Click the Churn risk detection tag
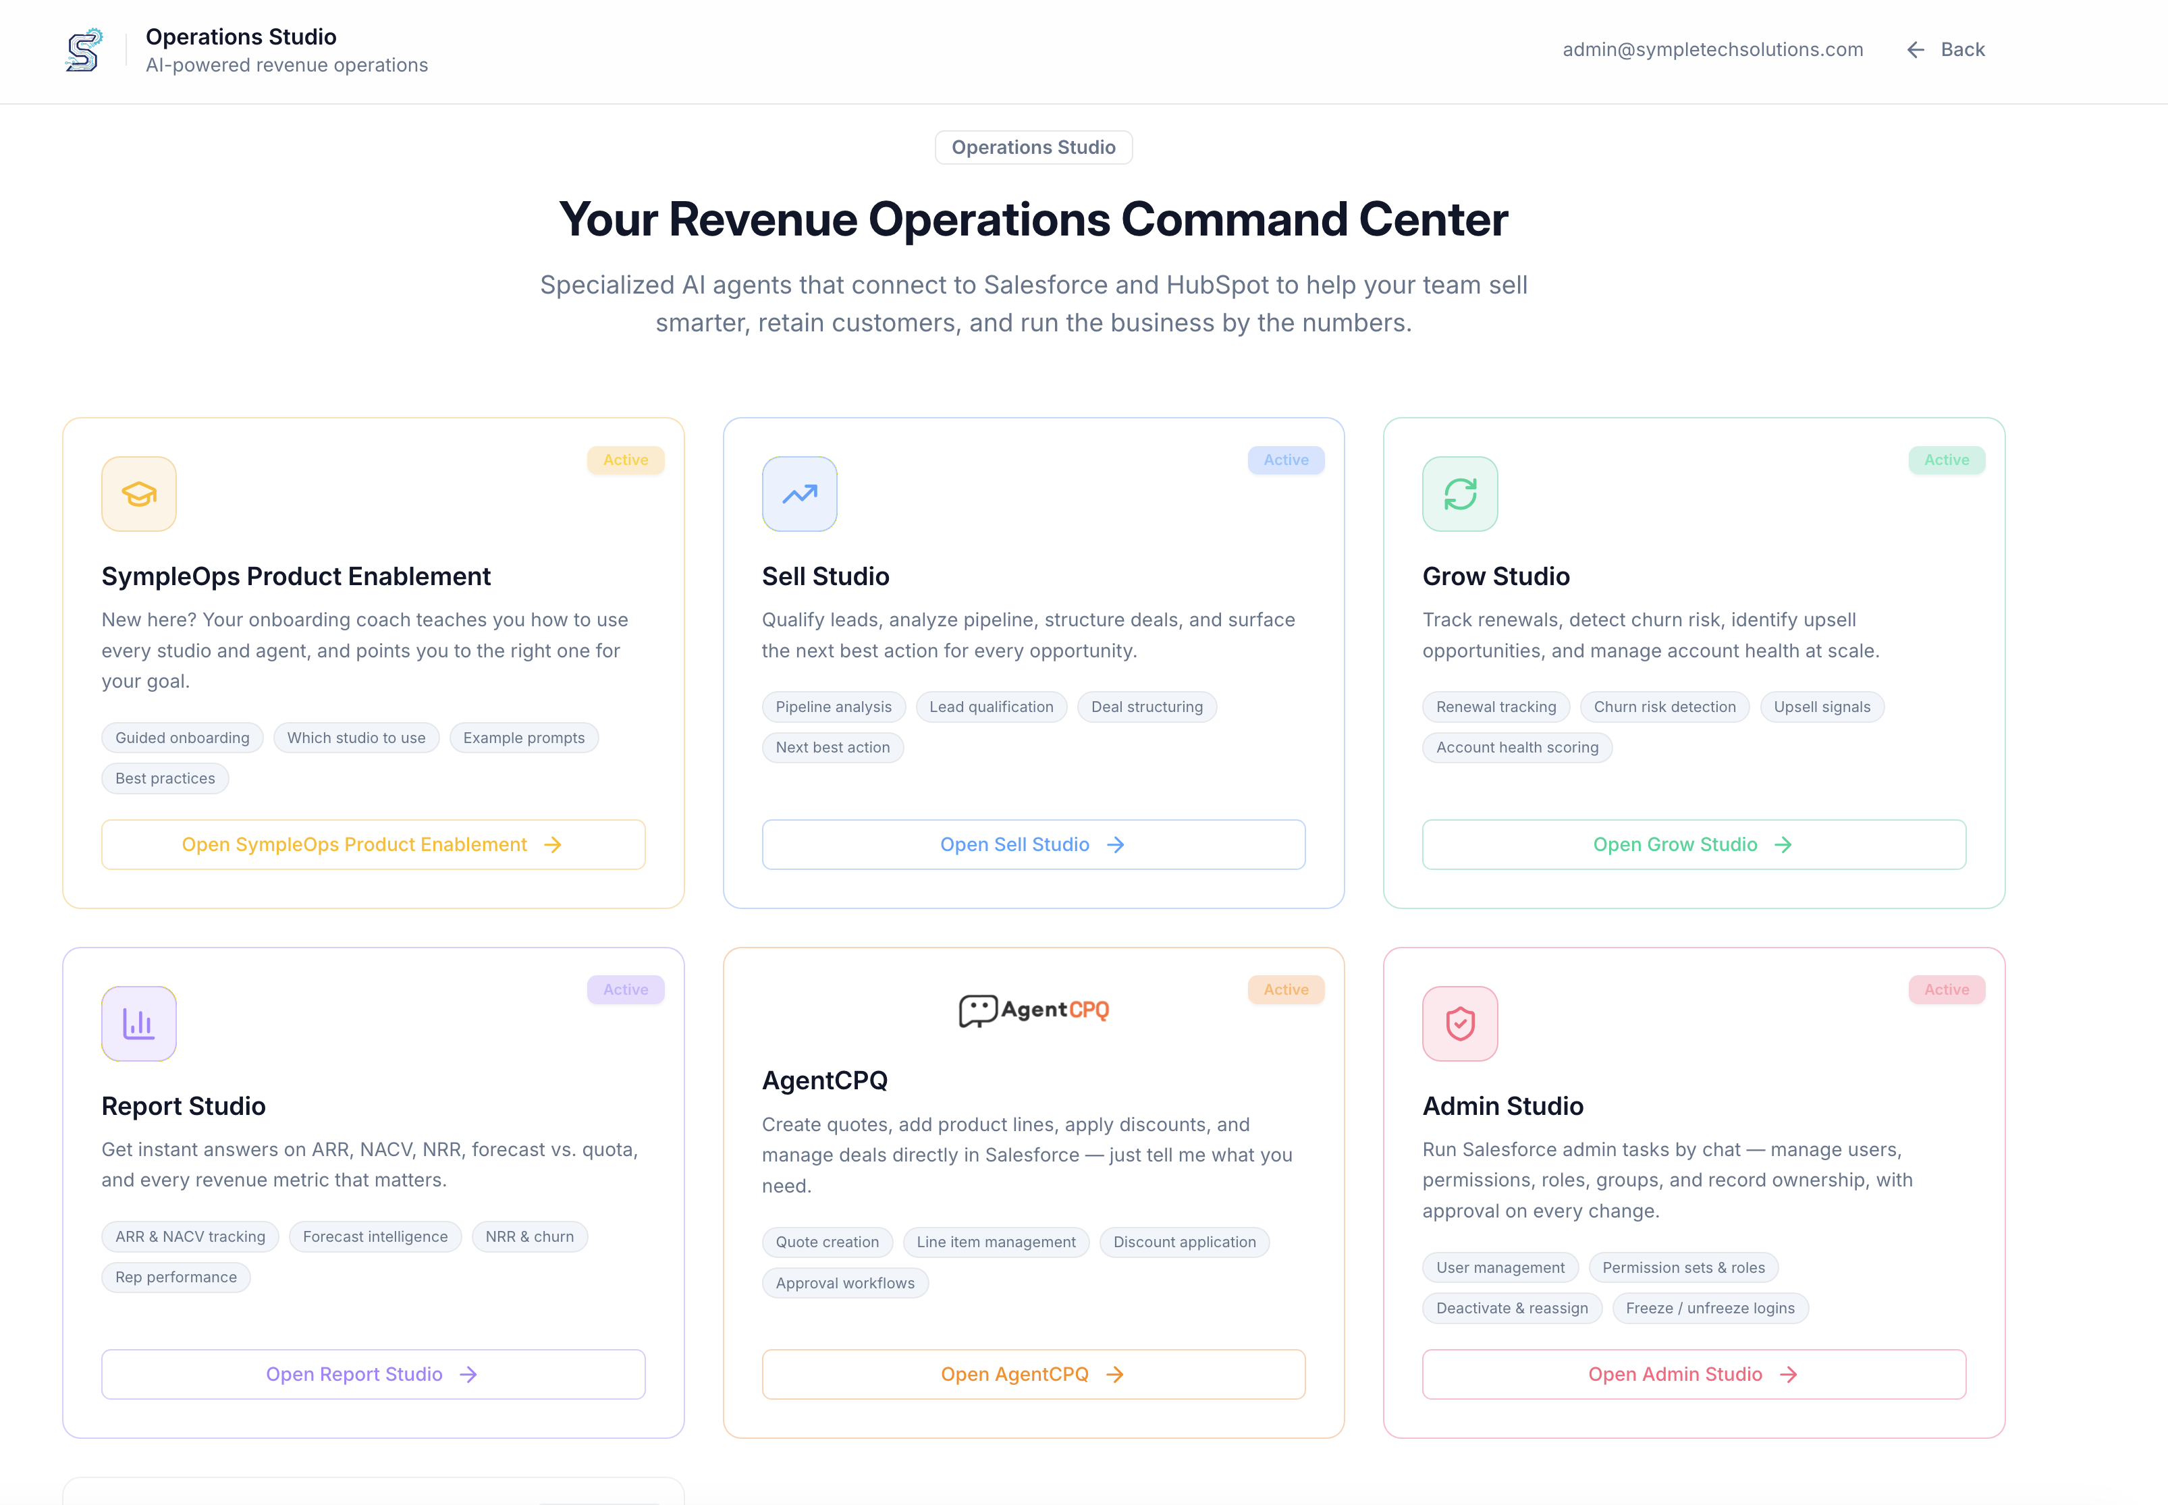 1664,707
